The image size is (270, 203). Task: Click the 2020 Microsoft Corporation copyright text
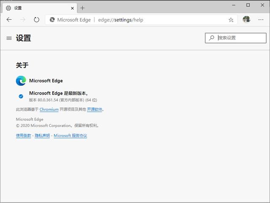pos(58,126)
